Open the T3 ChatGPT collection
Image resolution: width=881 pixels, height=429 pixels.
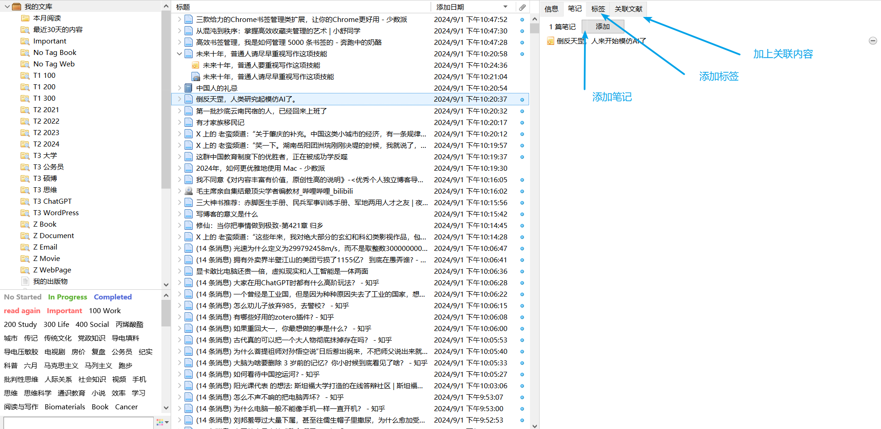coord(52,201)
